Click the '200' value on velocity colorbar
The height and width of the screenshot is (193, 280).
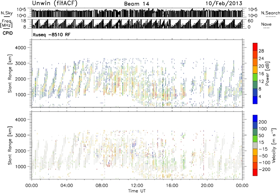tap(263, 122)
